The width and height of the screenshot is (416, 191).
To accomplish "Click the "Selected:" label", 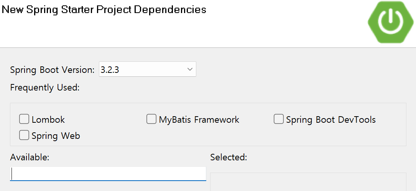I will [229, 157].
